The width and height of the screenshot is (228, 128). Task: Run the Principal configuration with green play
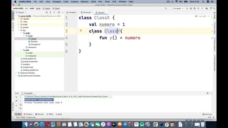pos(187,9)
